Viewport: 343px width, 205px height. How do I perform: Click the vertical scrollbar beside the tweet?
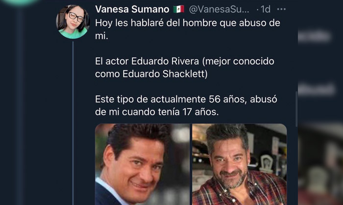click(x=296, y=109)
